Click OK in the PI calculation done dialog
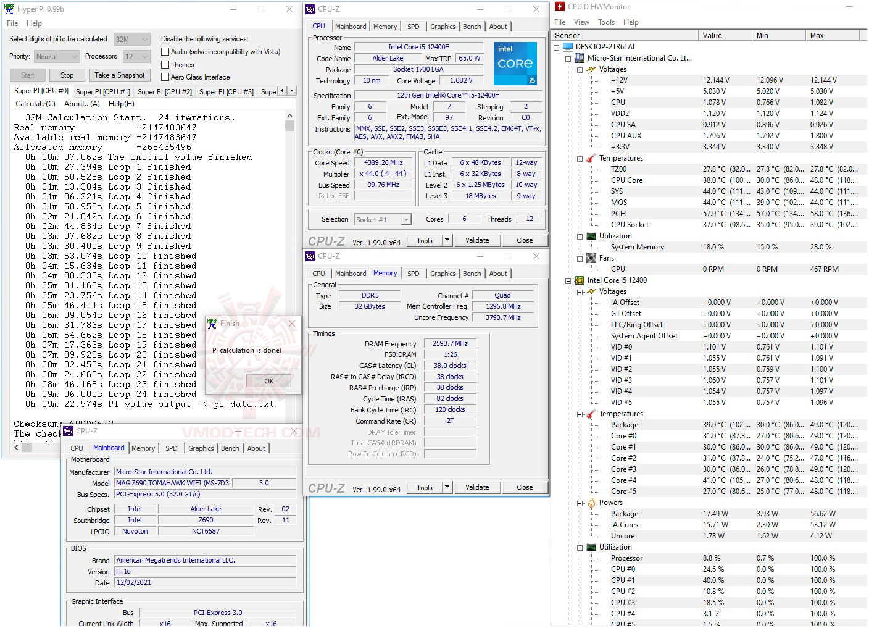 (268, 381)
